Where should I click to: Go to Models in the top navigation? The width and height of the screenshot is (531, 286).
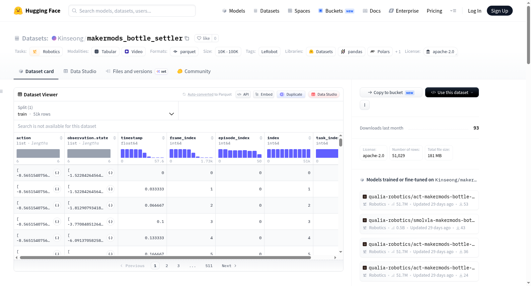234,11
